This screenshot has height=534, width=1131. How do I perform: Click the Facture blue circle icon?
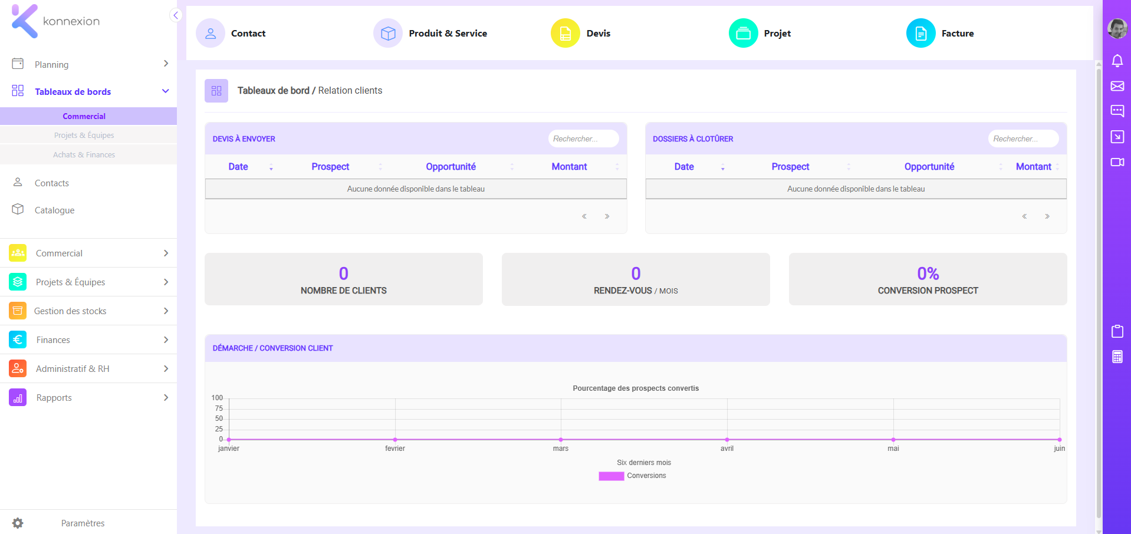920,33
